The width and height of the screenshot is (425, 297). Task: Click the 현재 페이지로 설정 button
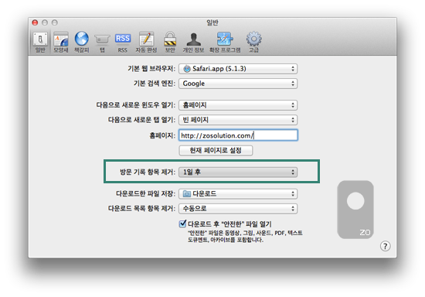216,150
